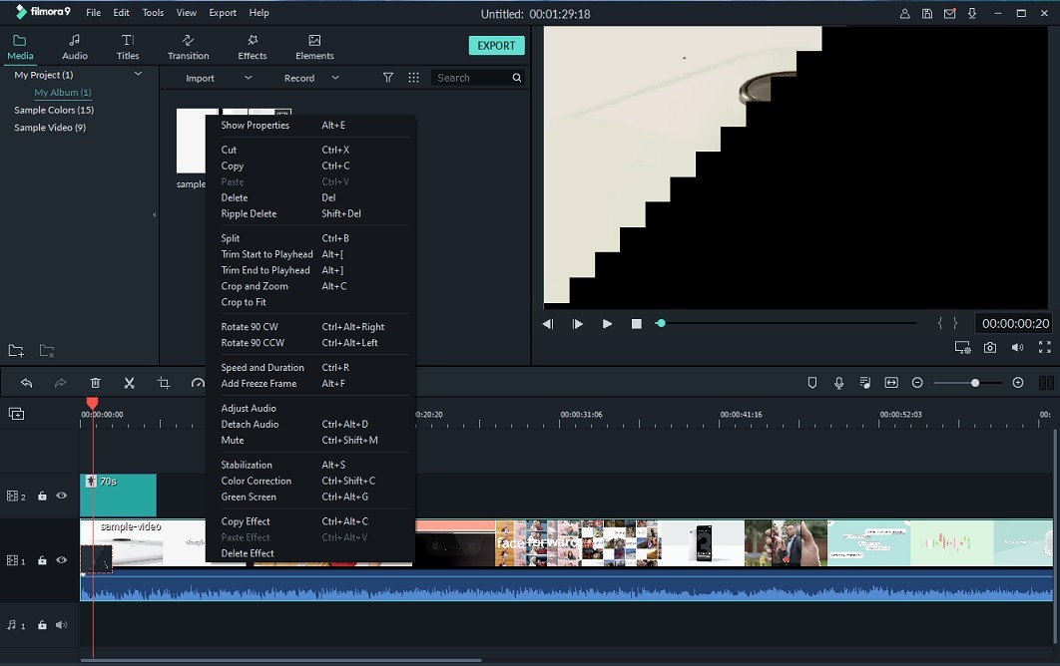Enter fullscreen preview mode
The height and width of the screenshot is (666, 1060).
click(1044, 348)
